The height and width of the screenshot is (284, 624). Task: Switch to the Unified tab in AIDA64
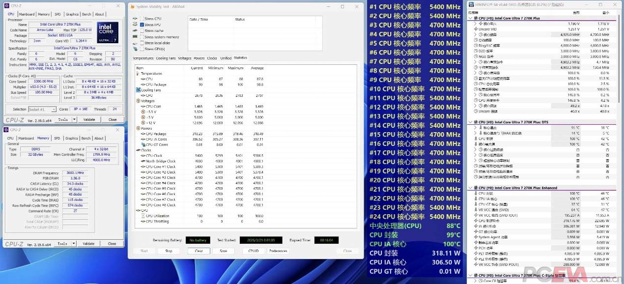click(226, 58)
